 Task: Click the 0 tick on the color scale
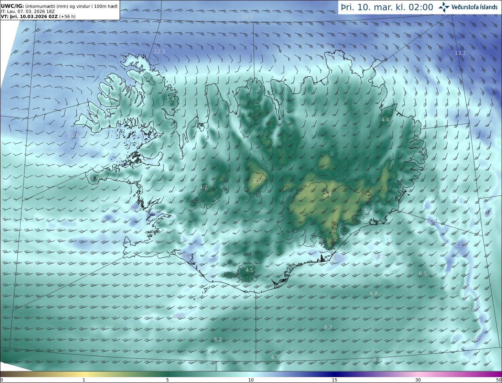pos(2,380)
